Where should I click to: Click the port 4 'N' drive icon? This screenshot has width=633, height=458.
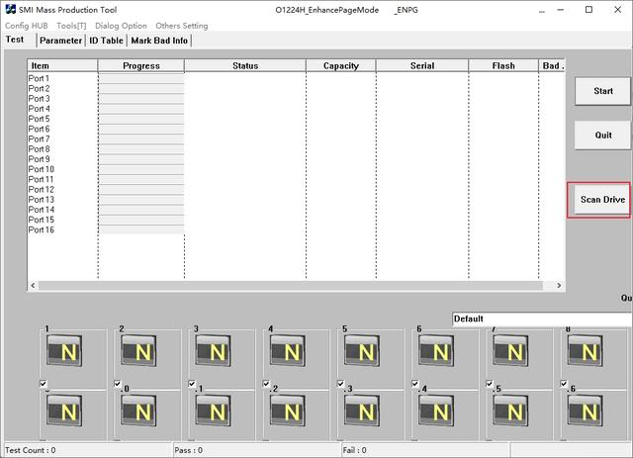point(287,350)
